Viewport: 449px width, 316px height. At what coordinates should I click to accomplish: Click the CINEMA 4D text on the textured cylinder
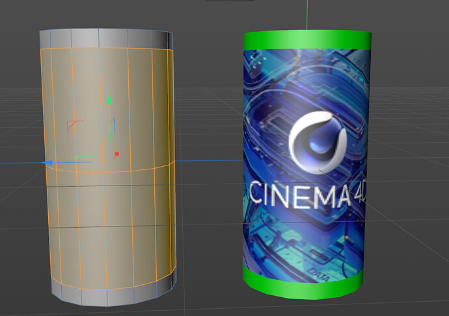(308, 195)
